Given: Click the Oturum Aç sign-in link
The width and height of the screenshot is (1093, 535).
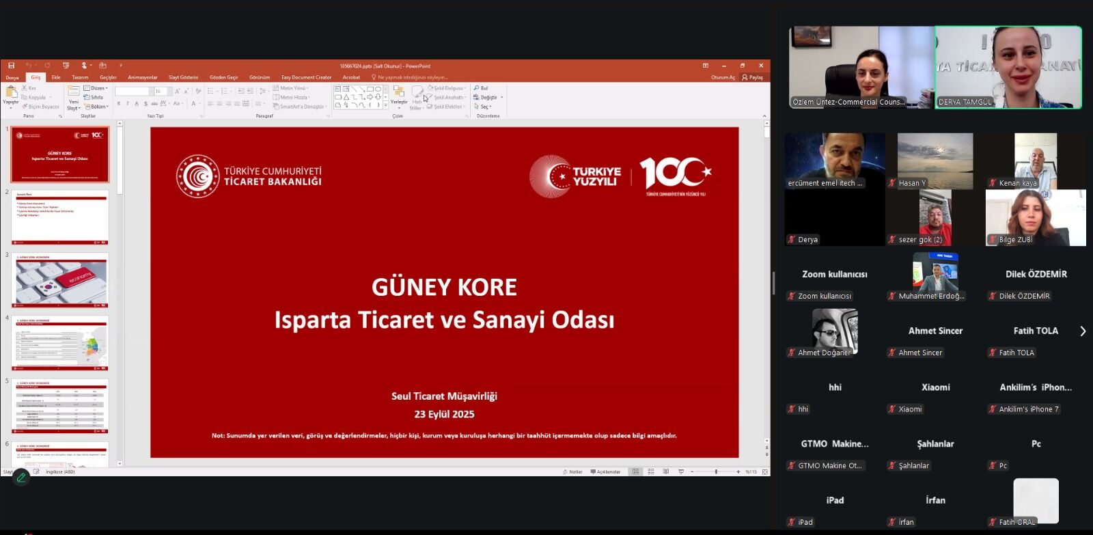Looking at the screenshot, I should (723, 77).
